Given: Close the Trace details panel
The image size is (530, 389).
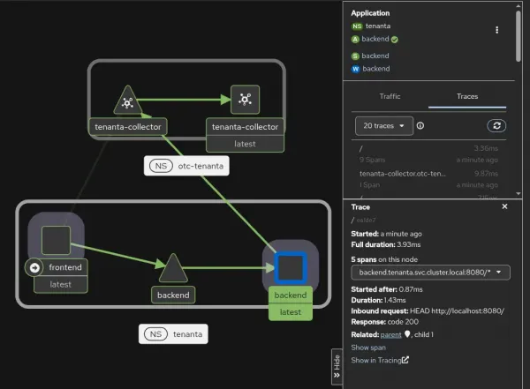Looking at the screenshot, I should [504, 206].
